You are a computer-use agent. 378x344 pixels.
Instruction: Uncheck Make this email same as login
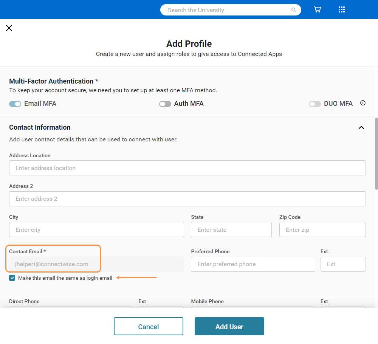pos(12,278)
